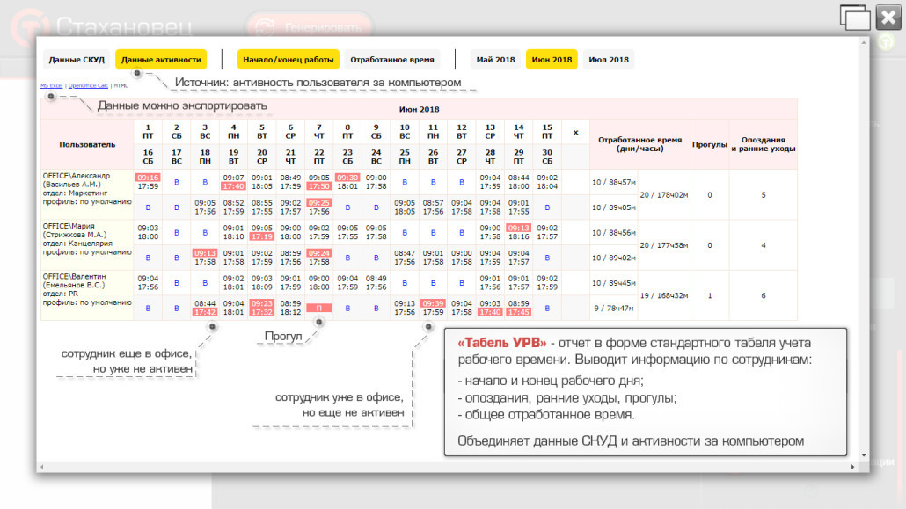
Task: Click the Стахановец logo in the background window
Action: 101,26
